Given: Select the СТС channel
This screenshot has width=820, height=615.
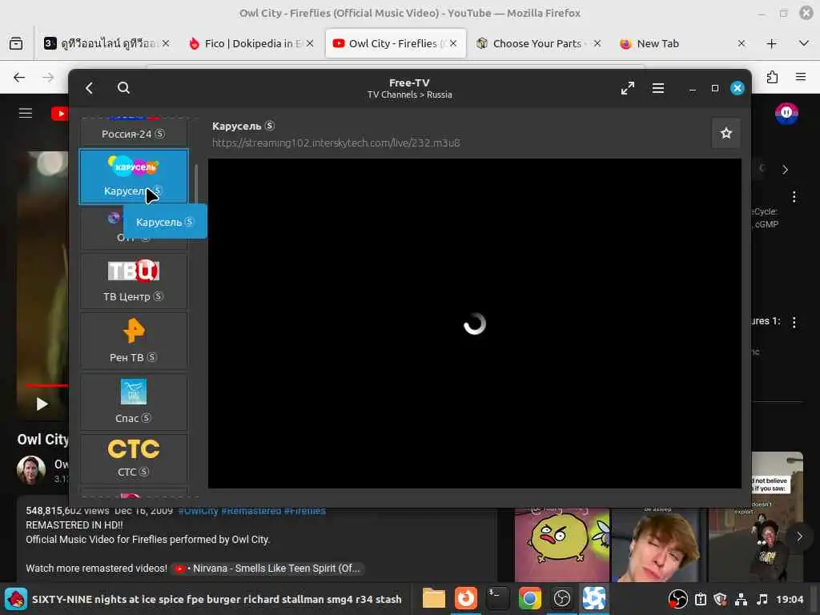Looking at the screenshot, I should click(x=134, y=459).
